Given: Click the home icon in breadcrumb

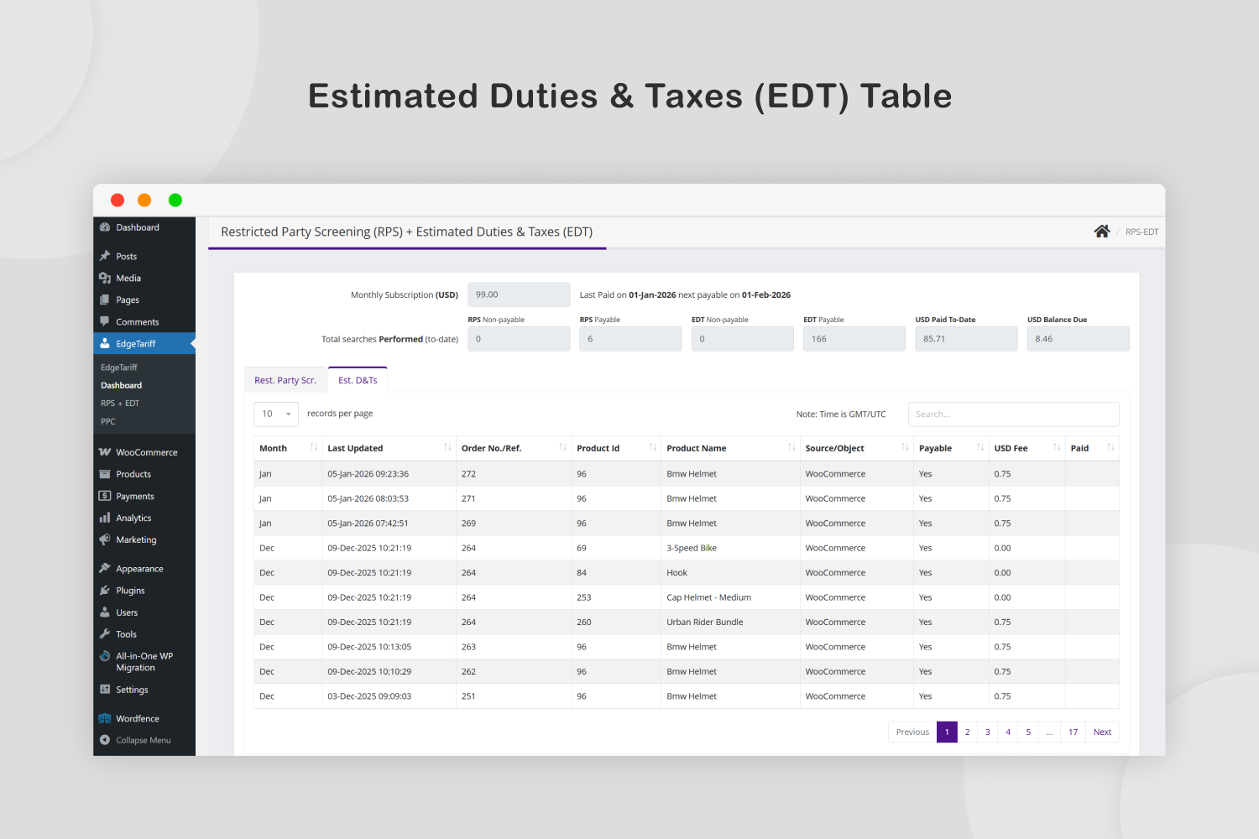Looking at the screenshot, I should point(1101,232).
